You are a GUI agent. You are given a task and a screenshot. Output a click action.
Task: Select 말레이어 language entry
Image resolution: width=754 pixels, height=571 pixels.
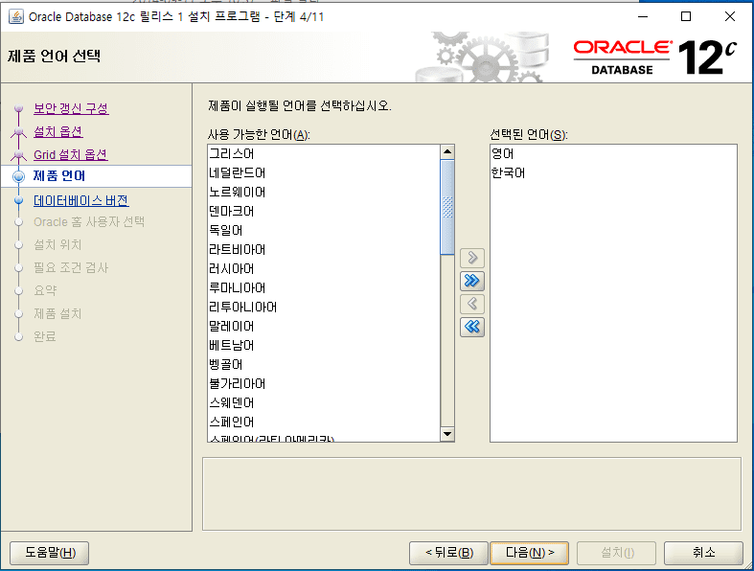[x=324, y=326]
